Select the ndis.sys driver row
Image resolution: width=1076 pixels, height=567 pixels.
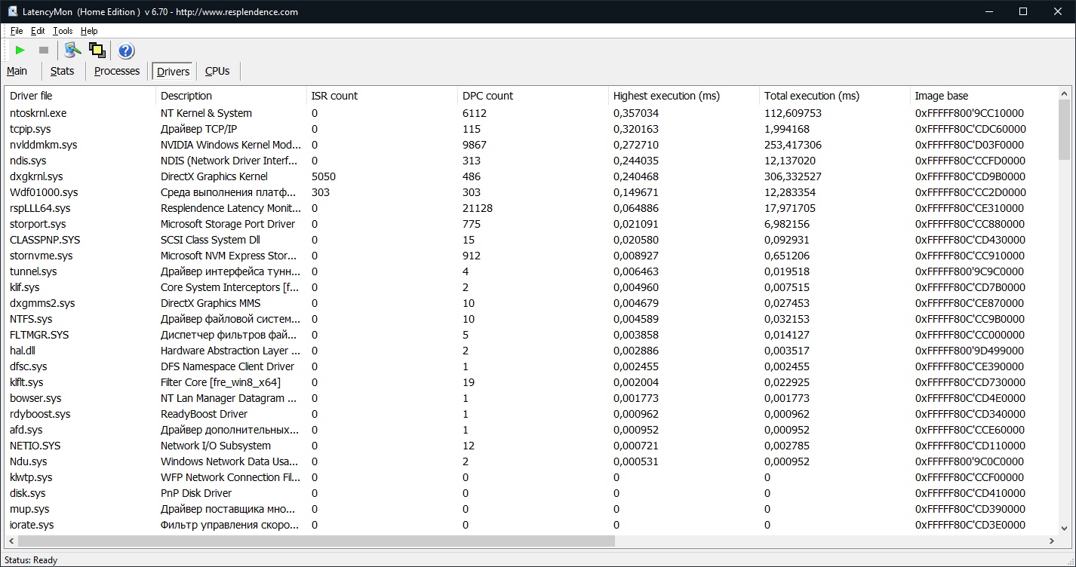[531, 161]
